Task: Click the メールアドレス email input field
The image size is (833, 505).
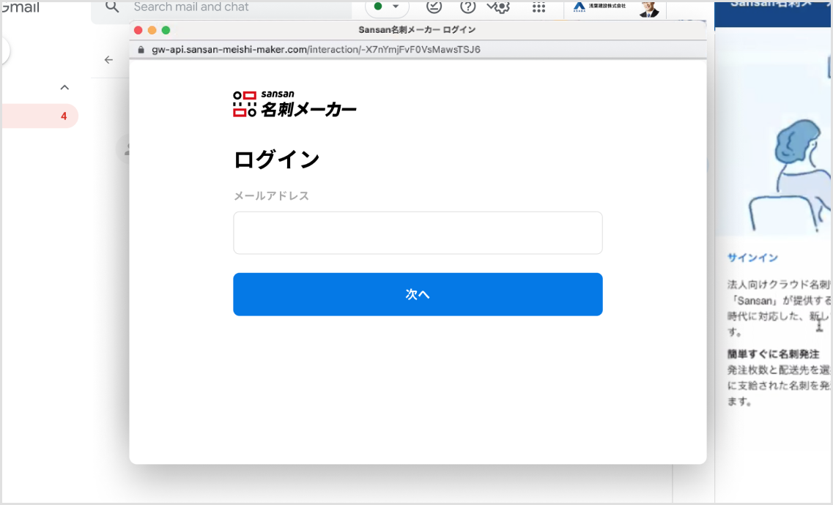Action: click(418, 233)
